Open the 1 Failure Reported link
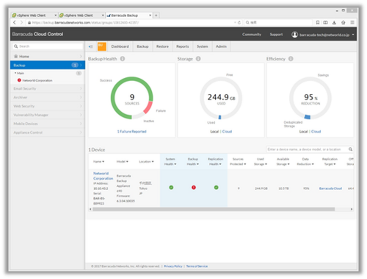The height and width of the screenshot is (279, 367). [x=132, y=131]
